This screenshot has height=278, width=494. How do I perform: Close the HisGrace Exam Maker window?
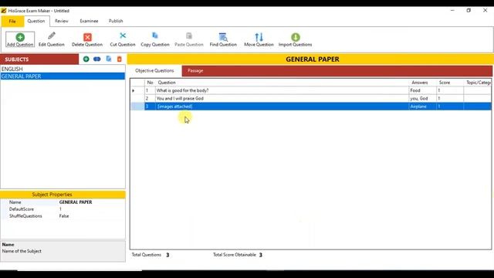pyautogui.click(x=486, y=10)
